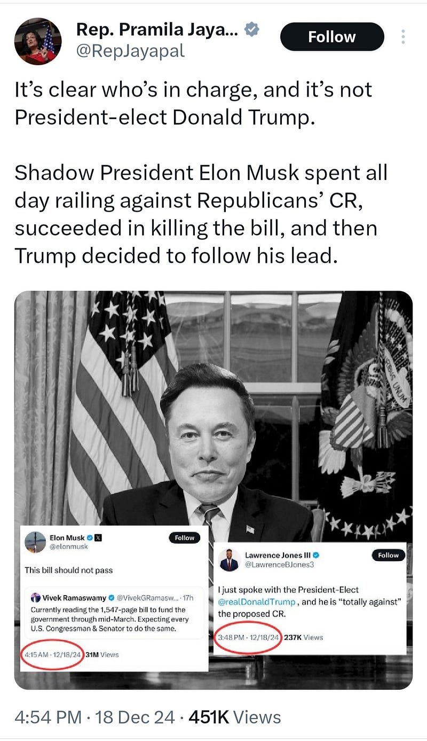Viewport: 427px width, 741px height.
Task: Open the @RepJayapal handle
Action: coord(130,52)
